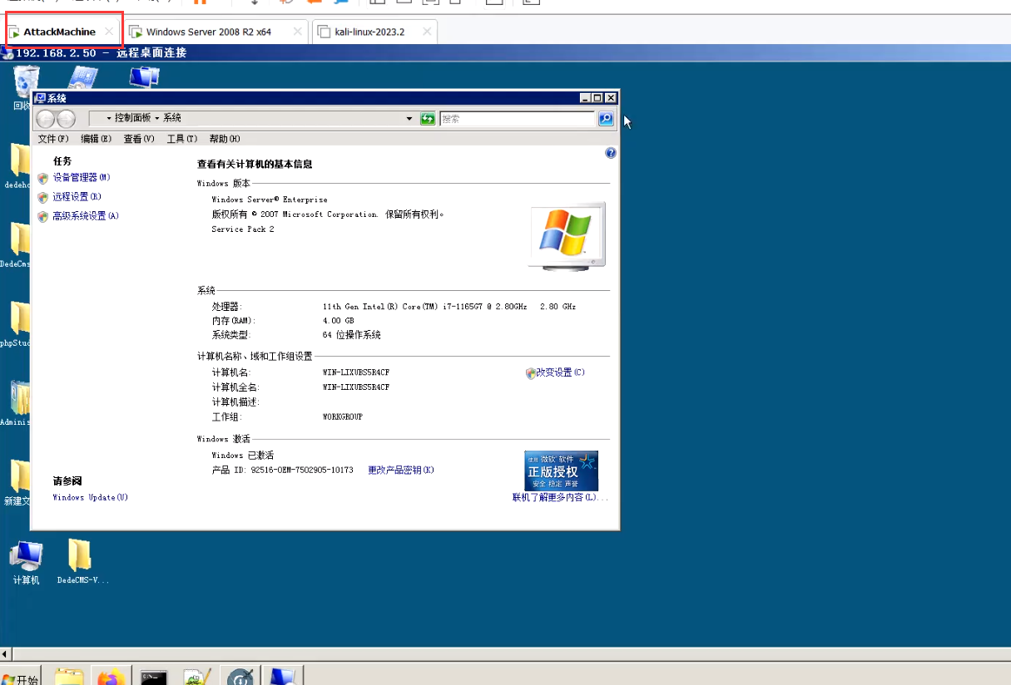Image resolution: width=1011 pixels, height=685 pixels.
Task: Click the 'WORKGROUP' workgroup value
Action: pos(343,417)
